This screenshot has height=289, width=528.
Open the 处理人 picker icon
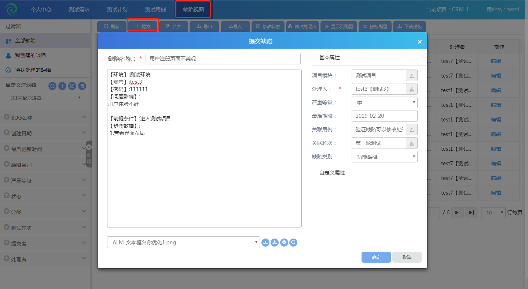click(412, 89)
